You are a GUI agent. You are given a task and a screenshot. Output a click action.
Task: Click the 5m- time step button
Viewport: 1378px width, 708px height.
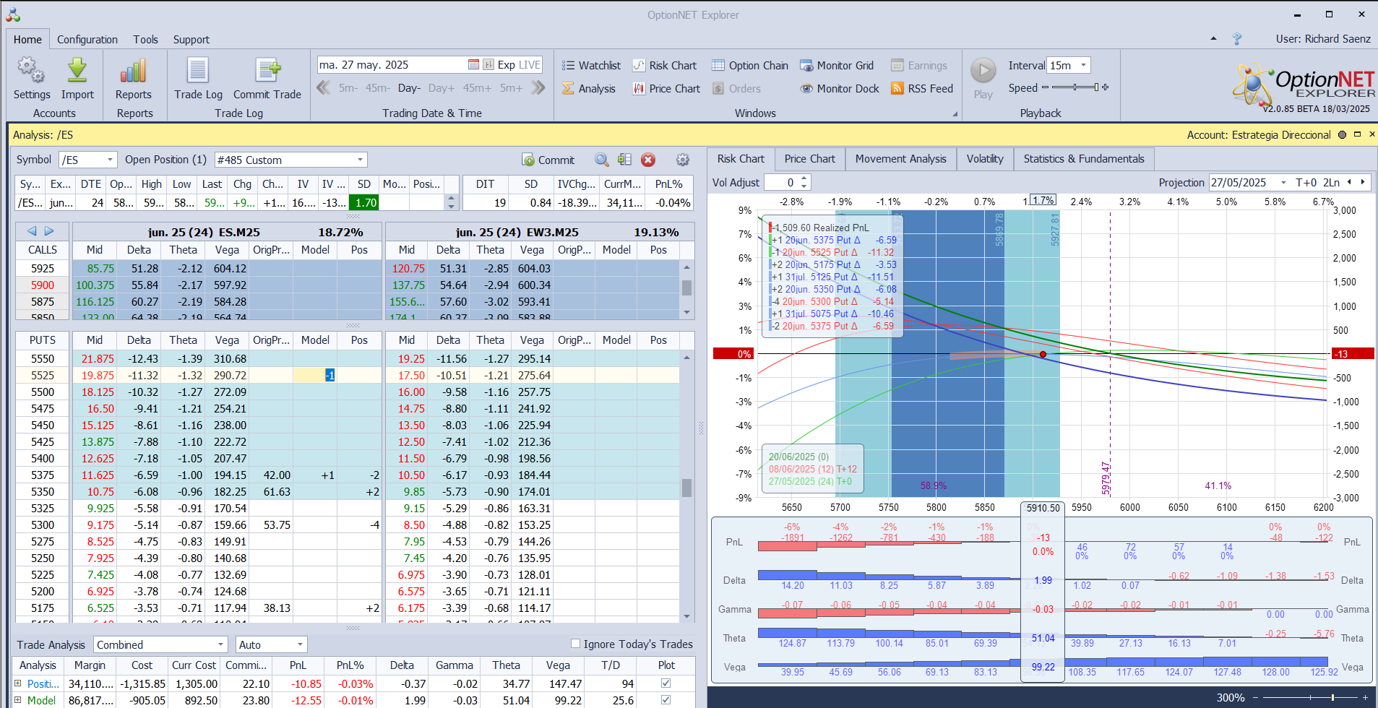point(348,88)
